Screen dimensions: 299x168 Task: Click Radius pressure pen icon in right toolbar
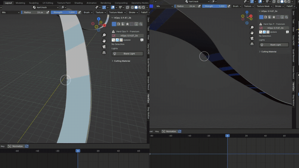pyautogui.click(x=199, y=6)
